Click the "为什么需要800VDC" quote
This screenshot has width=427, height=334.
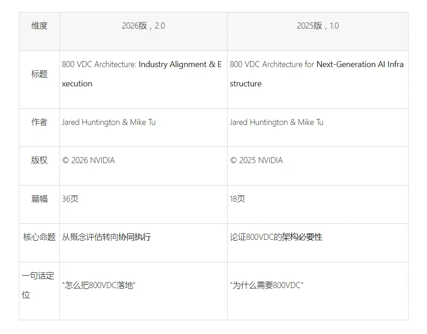[x=267, y=285]
